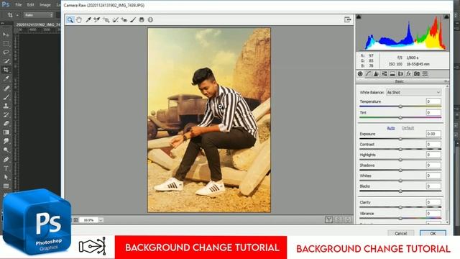Open the crop tool preset picker arrow
This screenshot has width=460, height=259.
[x=17, y=15]
